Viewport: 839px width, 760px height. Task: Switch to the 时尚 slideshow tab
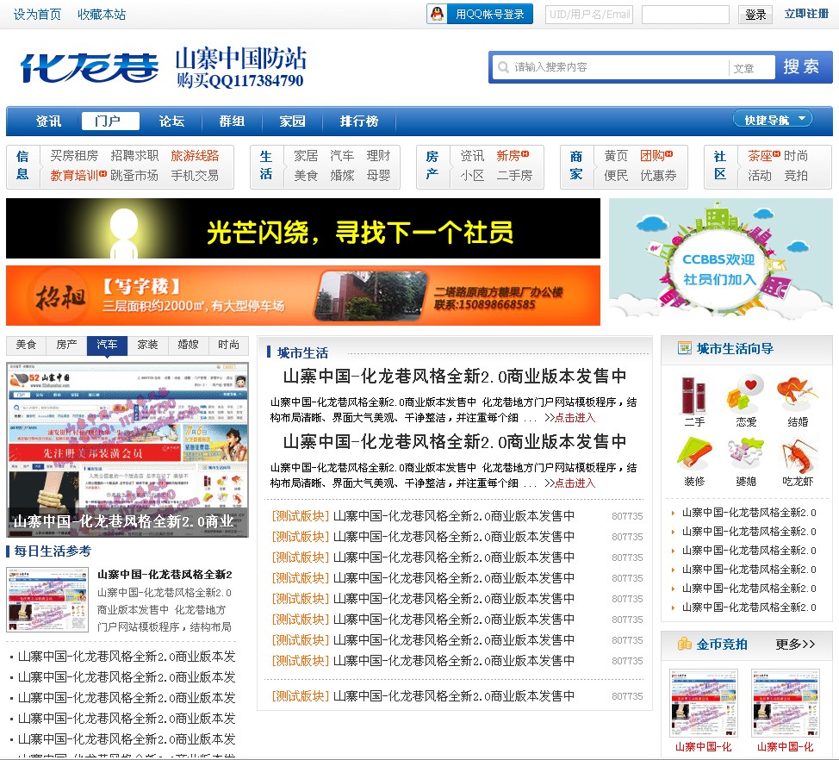pyautogui.click(x=228, y=346)
